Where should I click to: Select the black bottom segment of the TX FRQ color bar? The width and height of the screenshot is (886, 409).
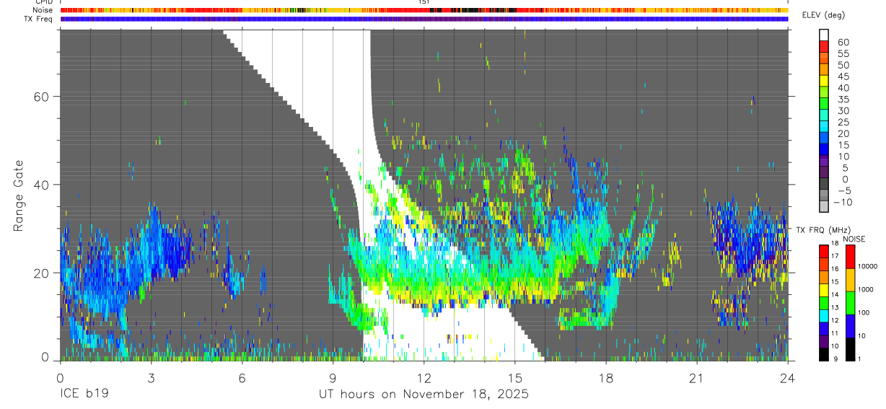[x=823, y=354]
